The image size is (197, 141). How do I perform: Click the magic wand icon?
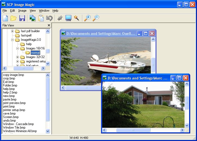[x=77, y=18]
